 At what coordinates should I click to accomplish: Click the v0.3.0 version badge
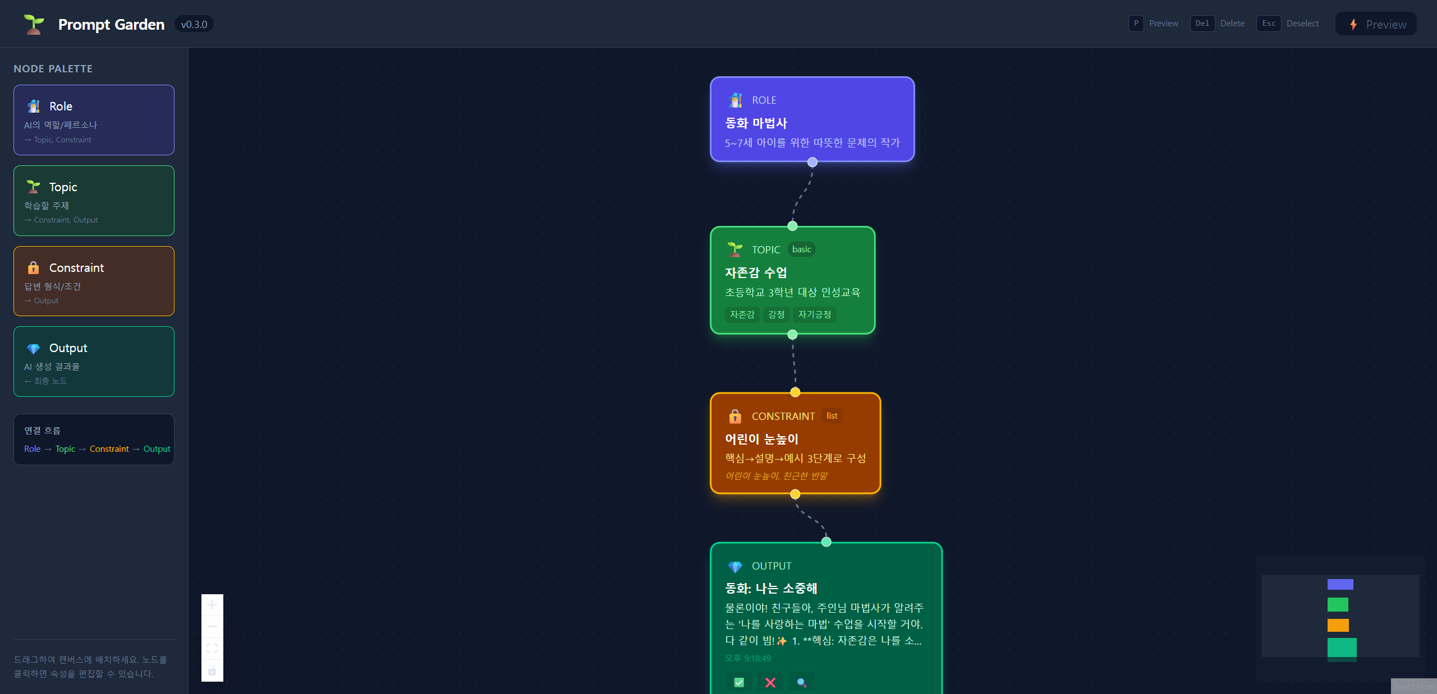(194, 24)
